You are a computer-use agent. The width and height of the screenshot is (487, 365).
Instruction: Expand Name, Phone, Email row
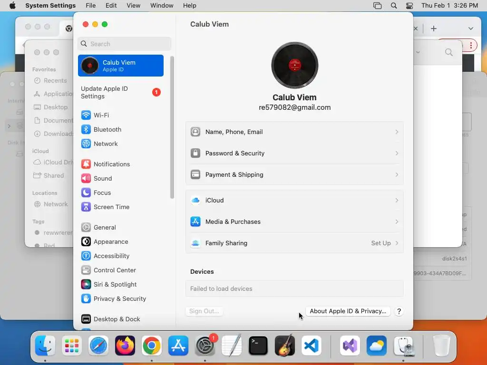[x=294, y=132]
